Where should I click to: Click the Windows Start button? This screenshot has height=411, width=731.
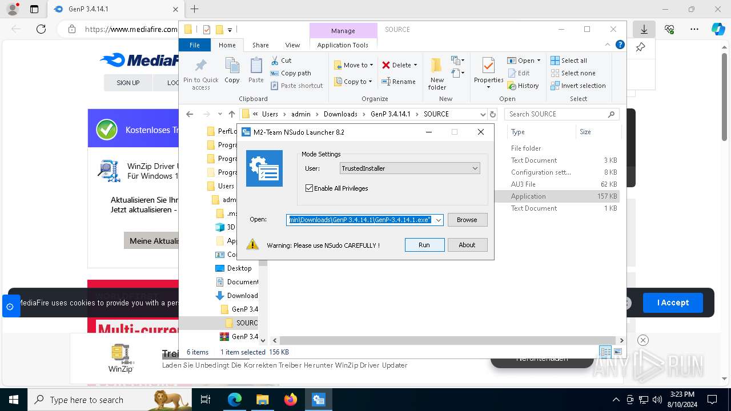pos(14,400)
